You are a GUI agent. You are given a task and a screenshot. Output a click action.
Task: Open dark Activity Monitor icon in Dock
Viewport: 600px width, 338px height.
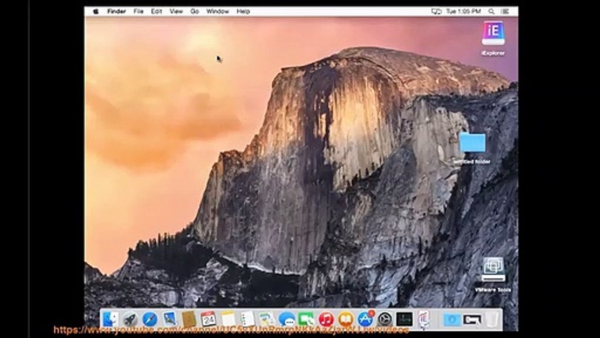405,319
